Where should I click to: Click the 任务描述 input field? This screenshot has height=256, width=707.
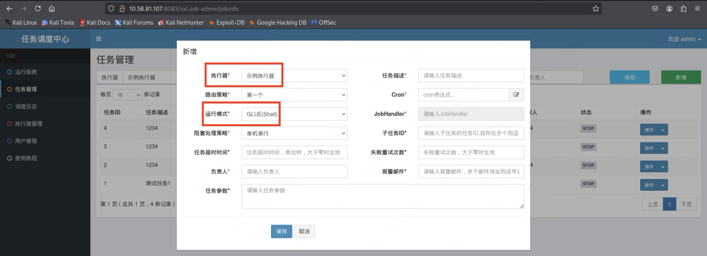(x=471, y=76)
